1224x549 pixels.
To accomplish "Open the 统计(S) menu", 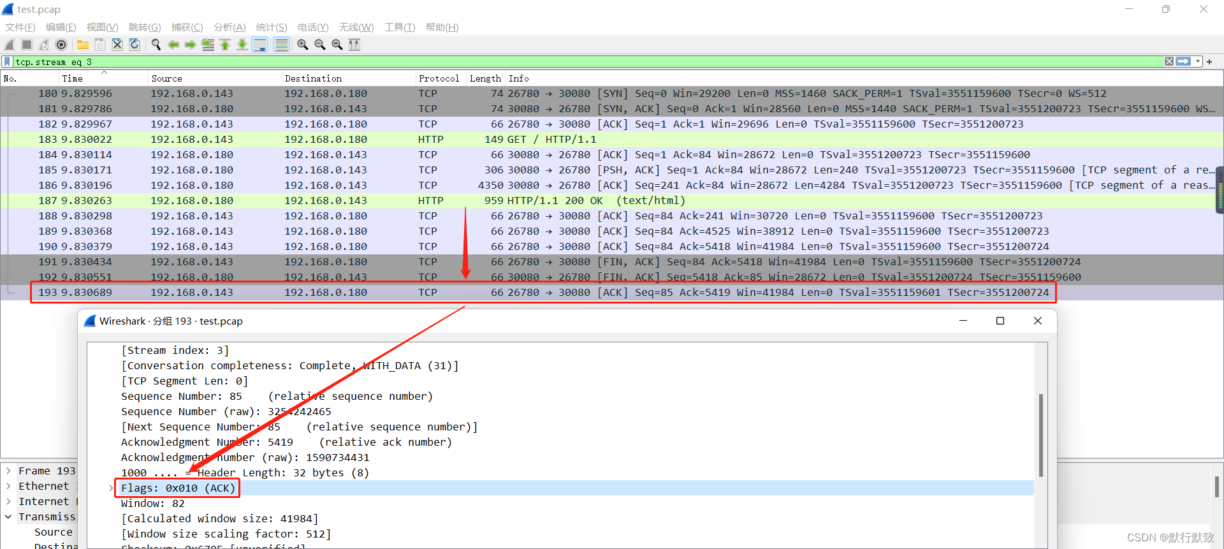I will [272, 27].
